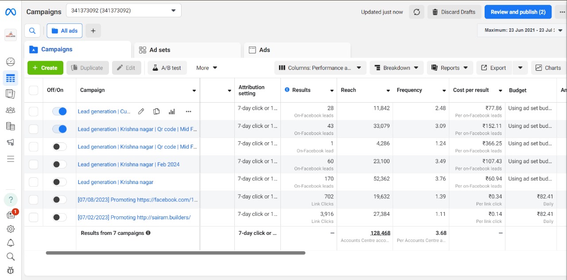Image resolution: width=567 pixels, height=280 pixels.
Task: Expand the Breakdown dropdown
Action: [396, 68]
